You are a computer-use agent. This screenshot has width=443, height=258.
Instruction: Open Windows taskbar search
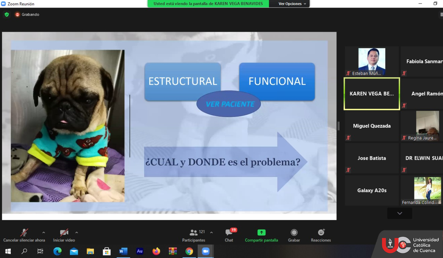point(24,251)
